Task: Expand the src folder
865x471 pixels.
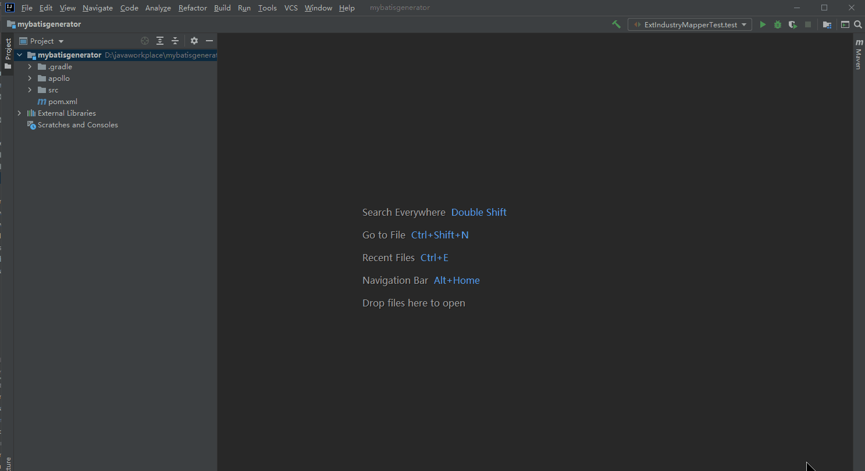Action: [30, 90]
